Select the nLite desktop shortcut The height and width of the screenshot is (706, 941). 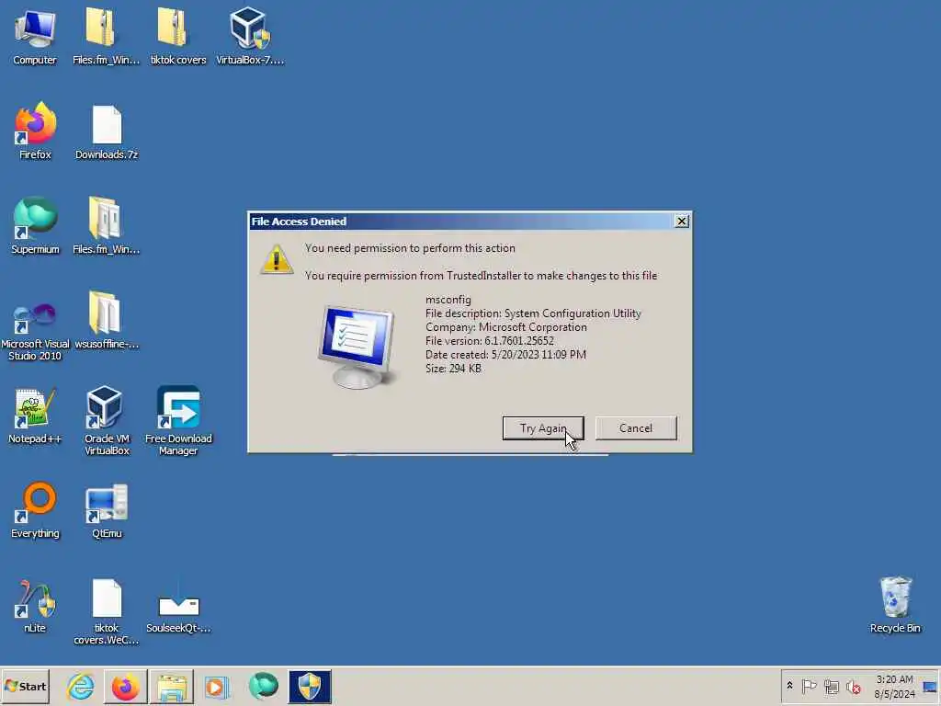point(35,605)
